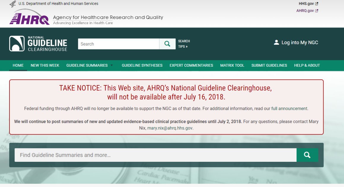Expand the Guideline Summaries dropdown arrow

112,65
